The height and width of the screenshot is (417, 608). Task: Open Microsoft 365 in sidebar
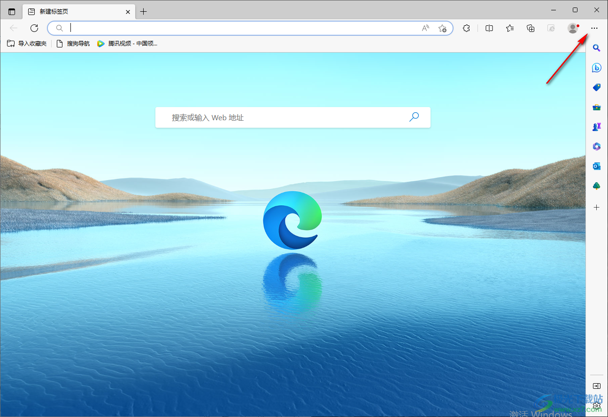(597, 147)
